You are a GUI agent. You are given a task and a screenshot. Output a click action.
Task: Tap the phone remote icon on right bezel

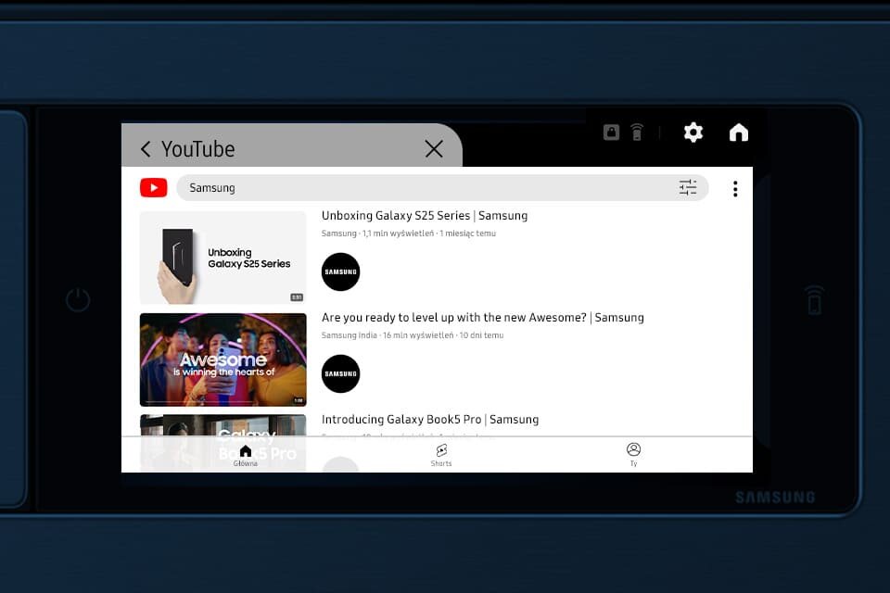pyautogui.click(x=813, y=301)
